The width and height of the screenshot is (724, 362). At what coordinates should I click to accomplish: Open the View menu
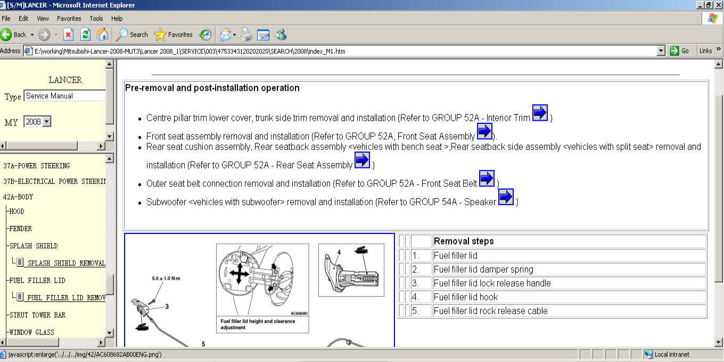(43, 19)
